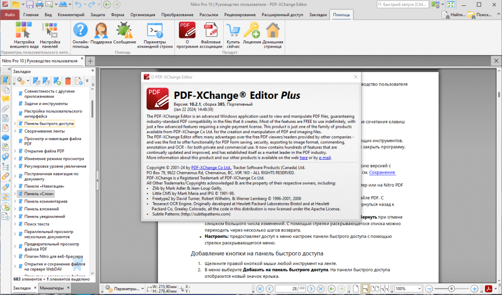Switch to the Комментарий ribbon tab
Viewport: 502px width, 295px height.
click(71, 15)
